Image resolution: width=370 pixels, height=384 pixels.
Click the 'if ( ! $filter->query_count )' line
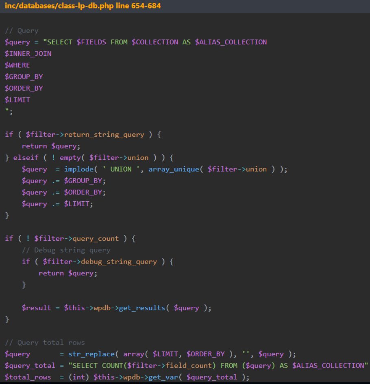tap(70, 238)
